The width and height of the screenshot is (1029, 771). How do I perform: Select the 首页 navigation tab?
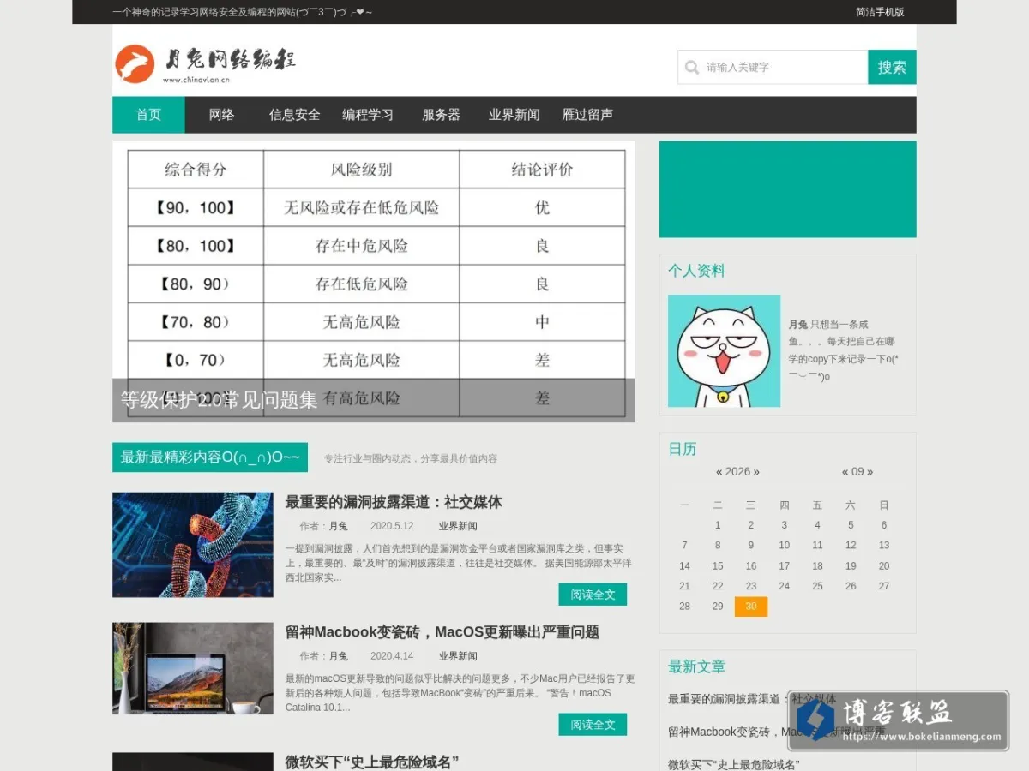pos(148,114)
